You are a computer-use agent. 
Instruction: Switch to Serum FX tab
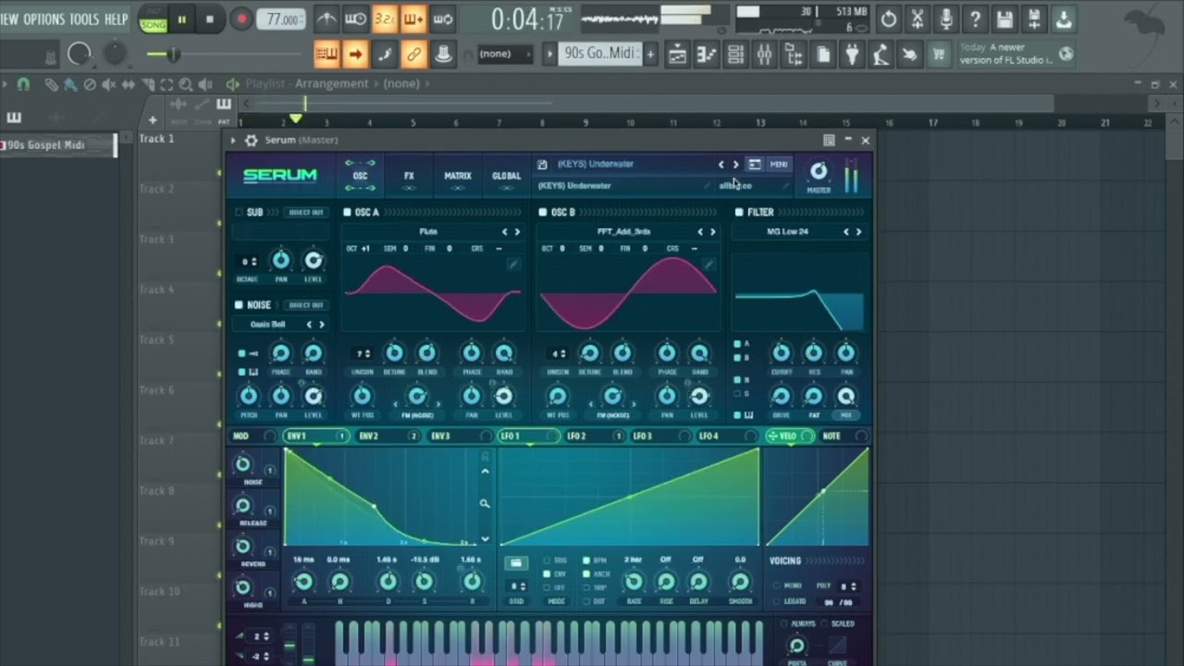tap(409, 176)
